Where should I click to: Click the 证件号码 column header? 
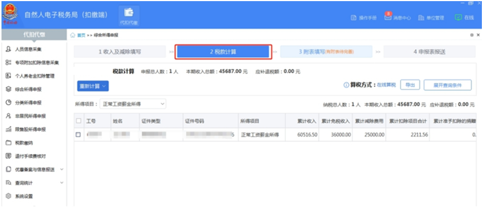pos(210,121)
